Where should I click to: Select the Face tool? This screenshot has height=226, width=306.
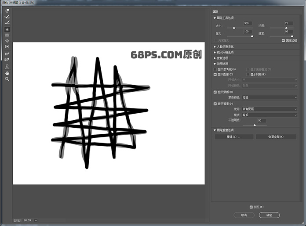tap(7, 67)
